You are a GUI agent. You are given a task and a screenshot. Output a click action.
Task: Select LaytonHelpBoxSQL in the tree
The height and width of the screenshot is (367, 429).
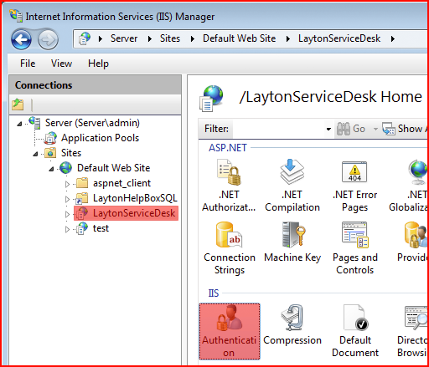135,198
